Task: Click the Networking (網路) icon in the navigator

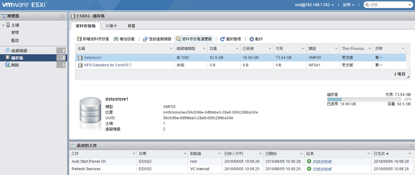Action: [x=7, y=65]
